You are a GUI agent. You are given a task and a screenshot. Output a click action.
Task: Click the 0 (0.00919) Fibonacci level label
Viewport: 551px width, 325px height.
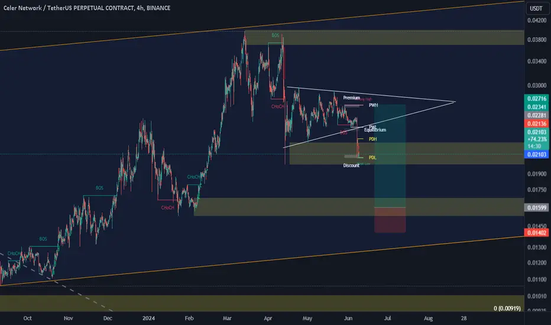coord(507,308)
